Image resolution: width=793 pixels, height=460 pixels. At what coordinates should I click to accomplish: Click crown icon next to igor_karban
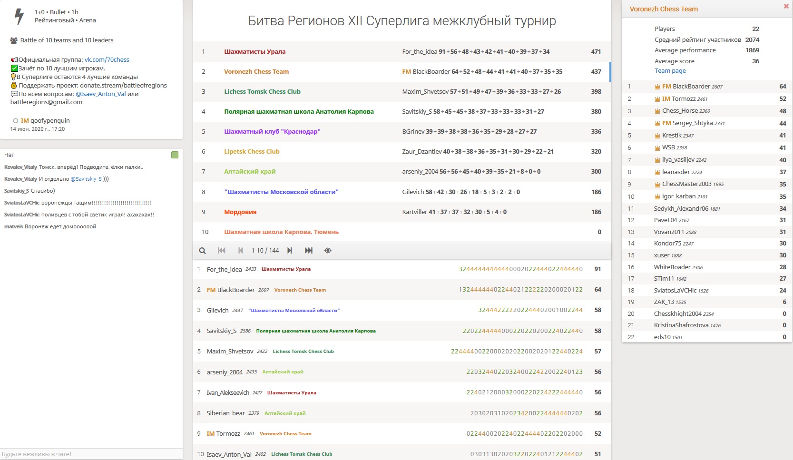pos(657,196)
